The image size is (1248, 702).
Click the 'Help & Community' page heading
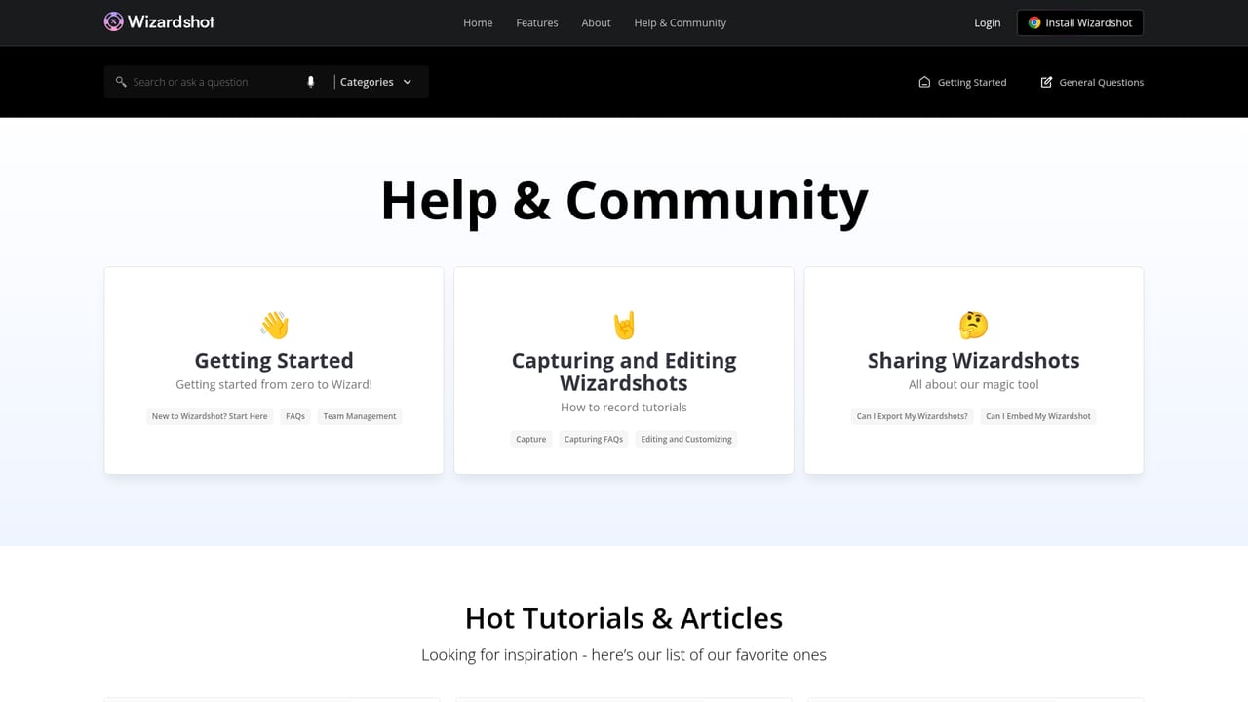[x=624, y=200]
